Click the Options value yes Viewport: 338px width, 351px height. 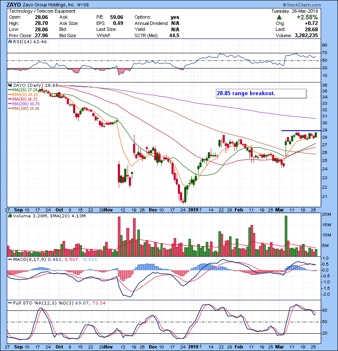click(x=175, y=17)
